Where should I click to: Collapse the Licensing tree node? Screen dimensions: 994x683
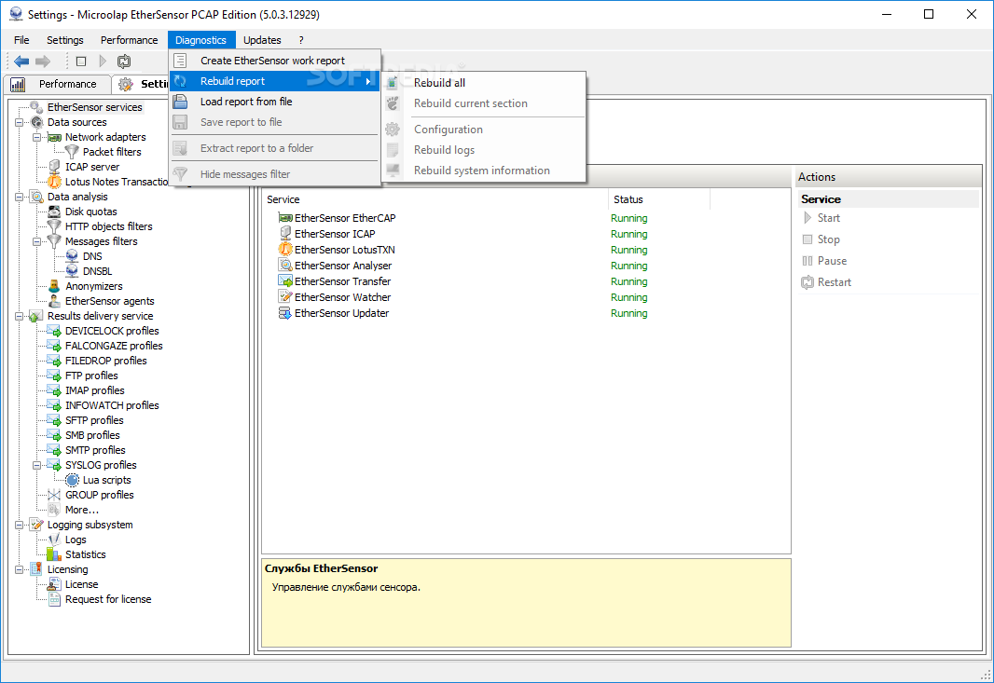coord(19,569)
